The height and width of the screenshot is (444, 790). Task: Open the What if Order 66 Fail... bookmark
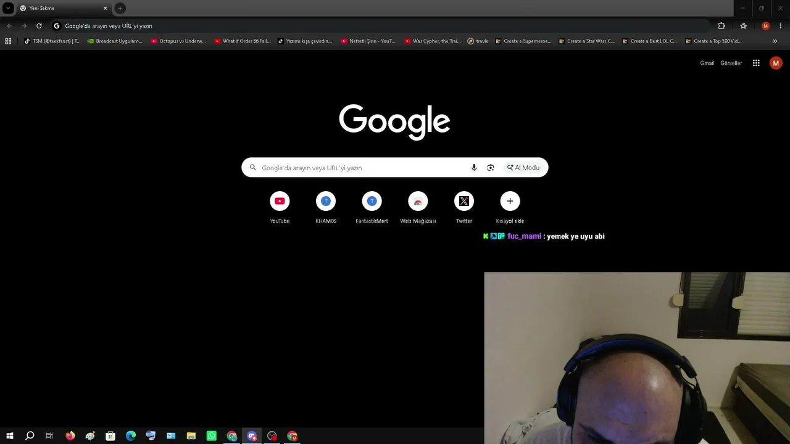(x=242, y=41)
